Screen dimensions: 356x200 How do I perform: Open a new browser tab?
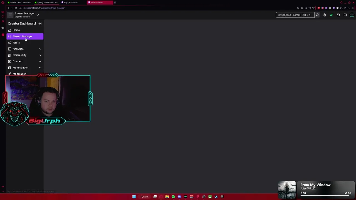pyautogui.click(x=115, y=2)
